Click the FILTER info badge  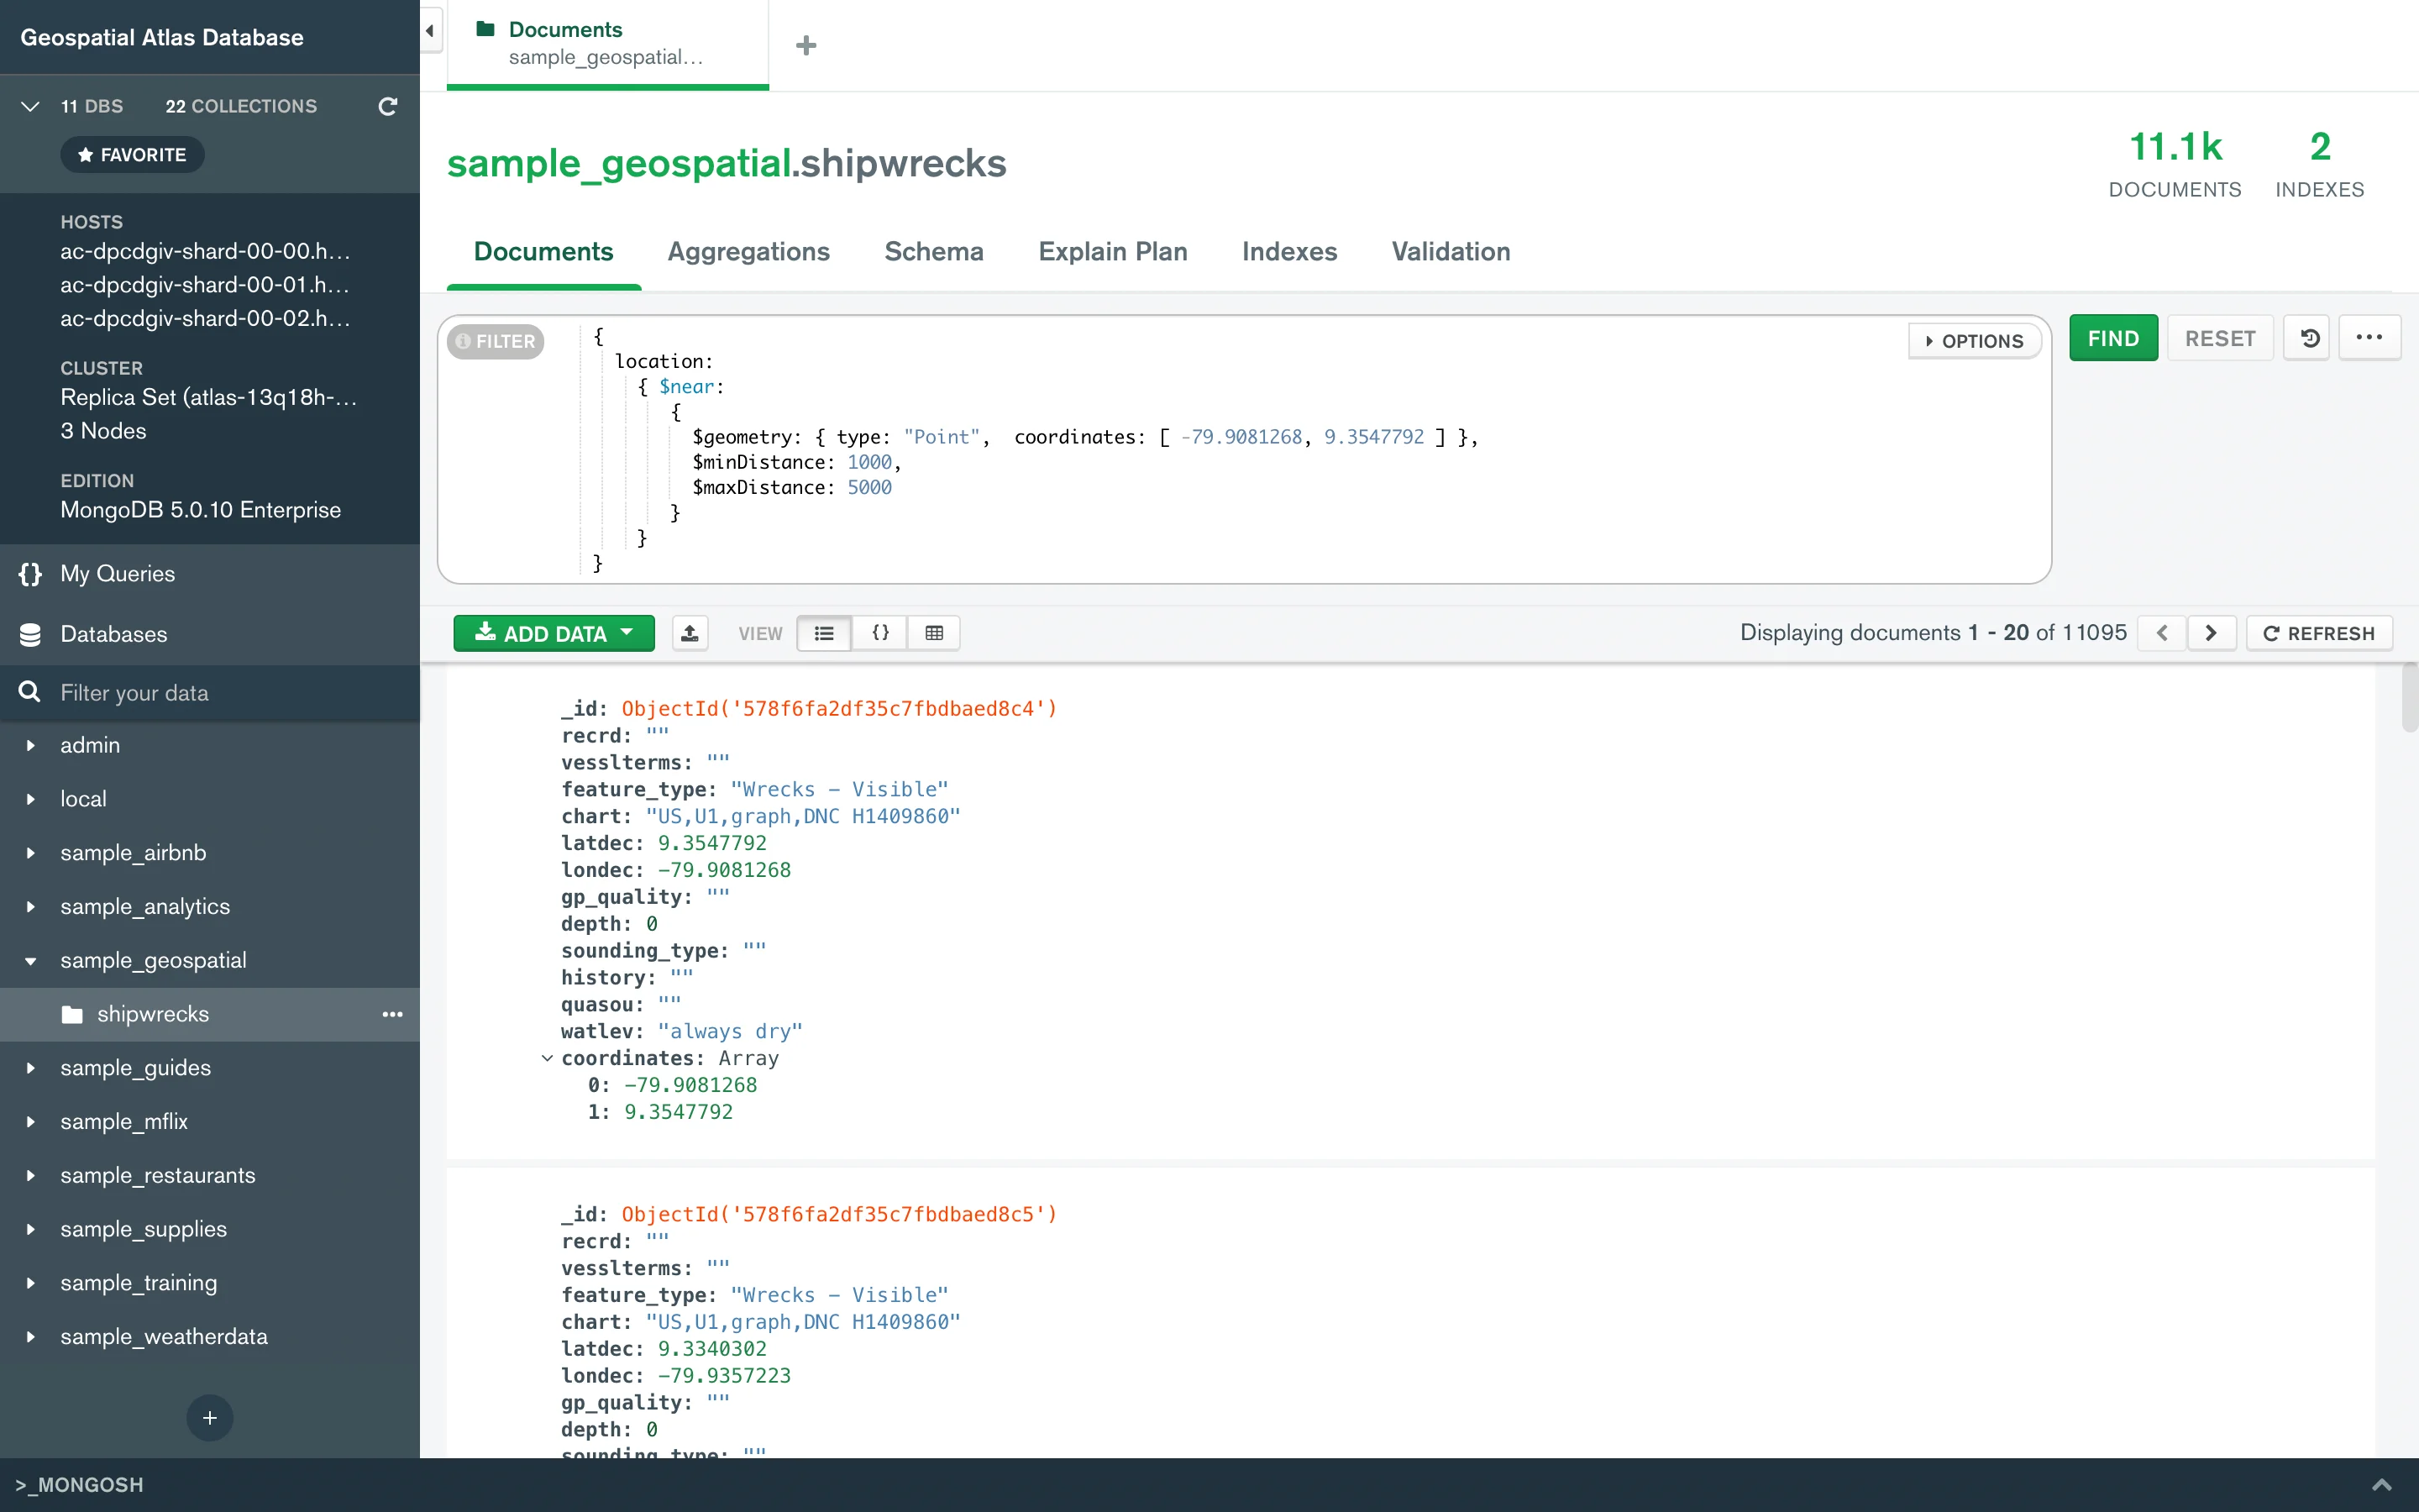(x=496, y=341)
